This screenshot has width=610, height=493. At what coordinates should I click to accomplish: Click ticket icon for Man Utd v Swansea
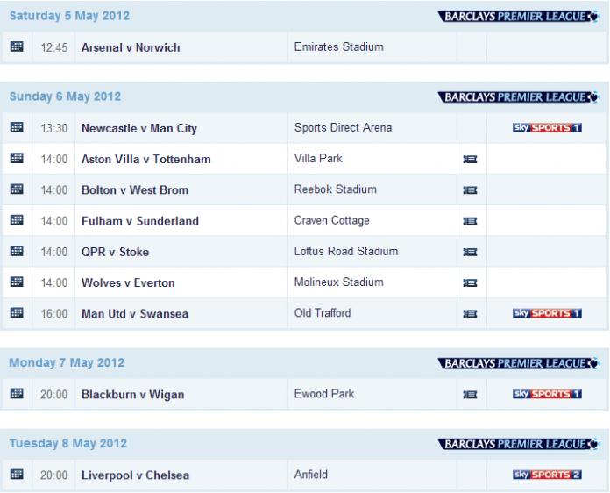point(471,314)
